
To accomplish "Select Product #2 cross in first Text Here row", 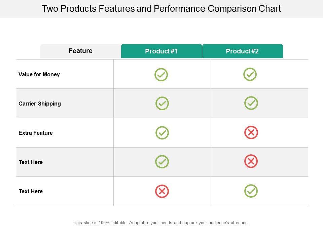I will 251,161.
